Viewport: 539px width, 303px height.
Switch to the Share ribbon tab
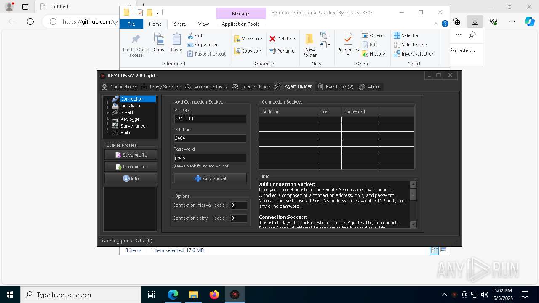point(180,24)
